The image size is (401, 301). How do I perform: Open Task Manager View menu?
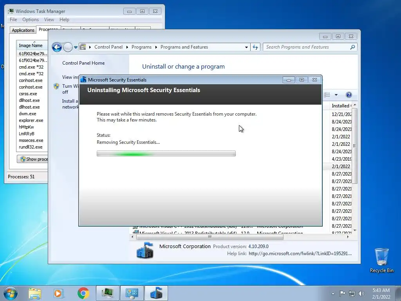click(49, 20)
